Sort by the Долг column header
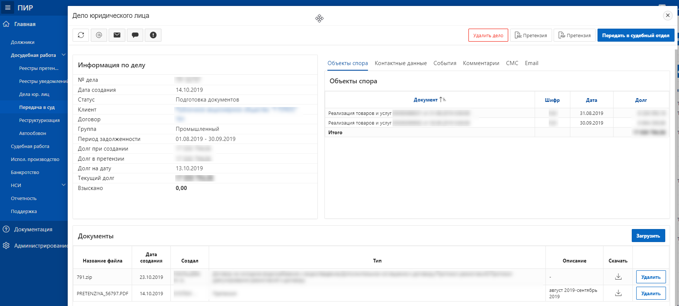 [641, 100]
